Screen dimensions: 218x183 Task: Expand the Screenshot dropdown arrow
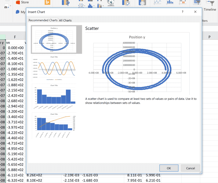click(10, 6)
